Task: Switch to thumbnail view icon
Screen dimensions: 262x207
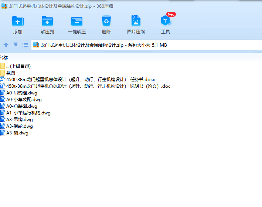Action: [16, 45]
